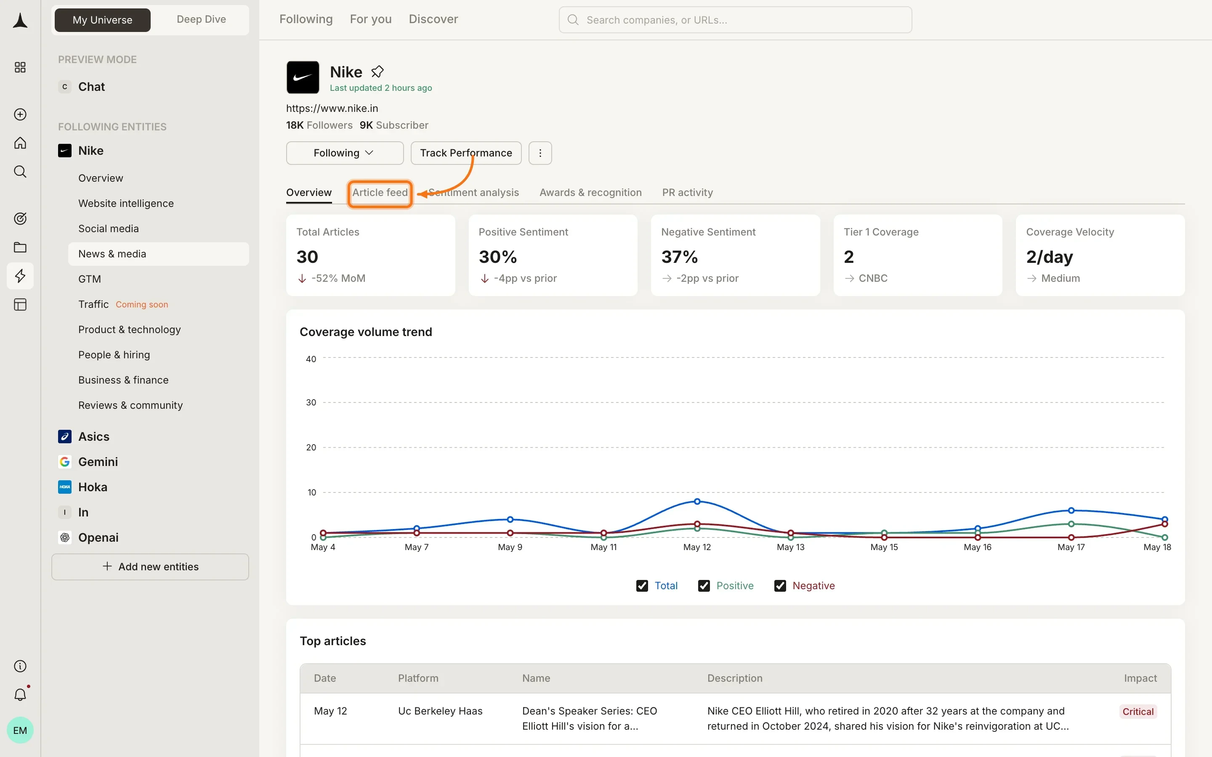Screen dimensions: 1212x757
Task: Open the folder icon in the left rail
Action: click(20, 247)
